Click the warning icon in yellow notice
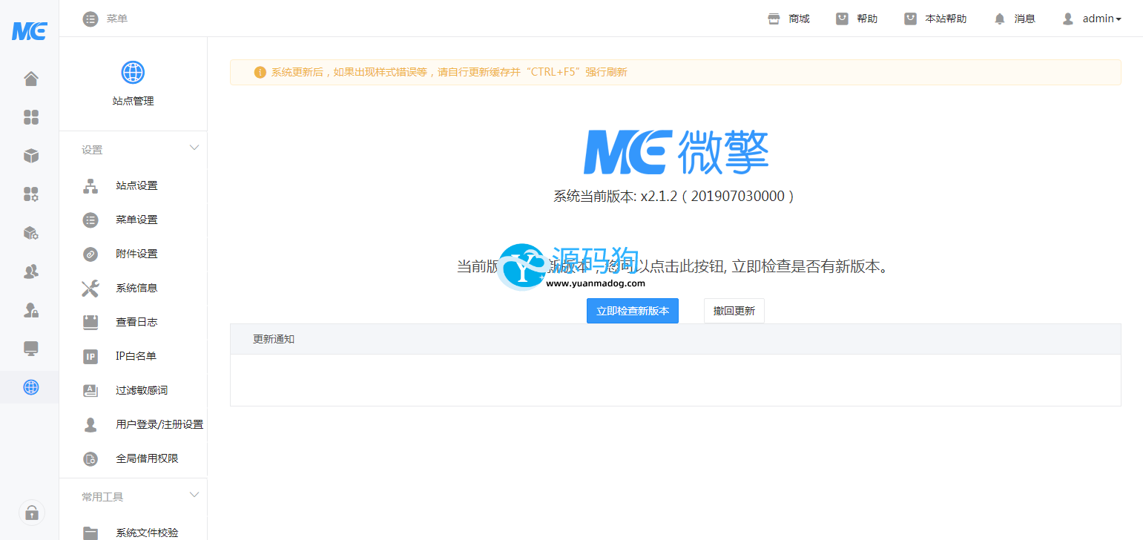 (x=260, y=72)
